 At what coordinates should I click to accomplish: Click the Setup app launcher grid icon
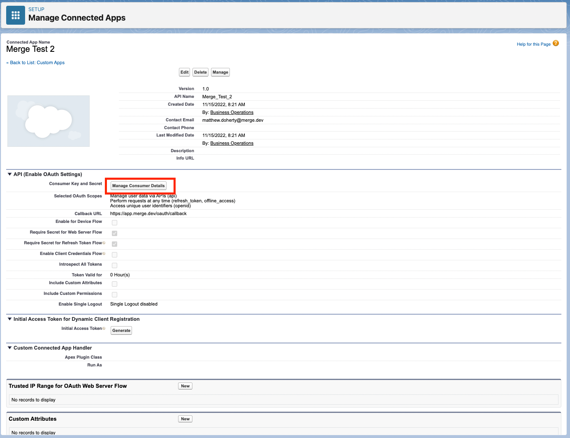click(x=16, y=15)
